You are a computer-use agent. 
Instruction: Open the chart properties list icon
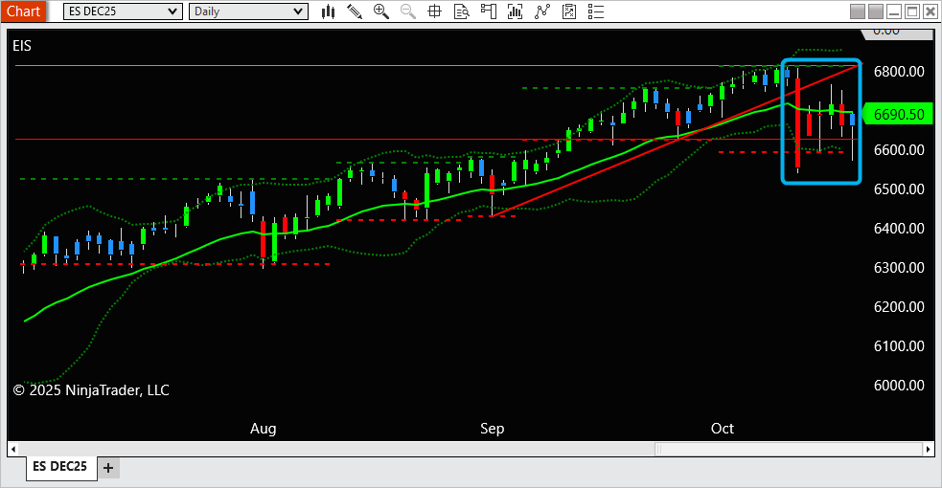pyautogui.click(x=596, y=11)
